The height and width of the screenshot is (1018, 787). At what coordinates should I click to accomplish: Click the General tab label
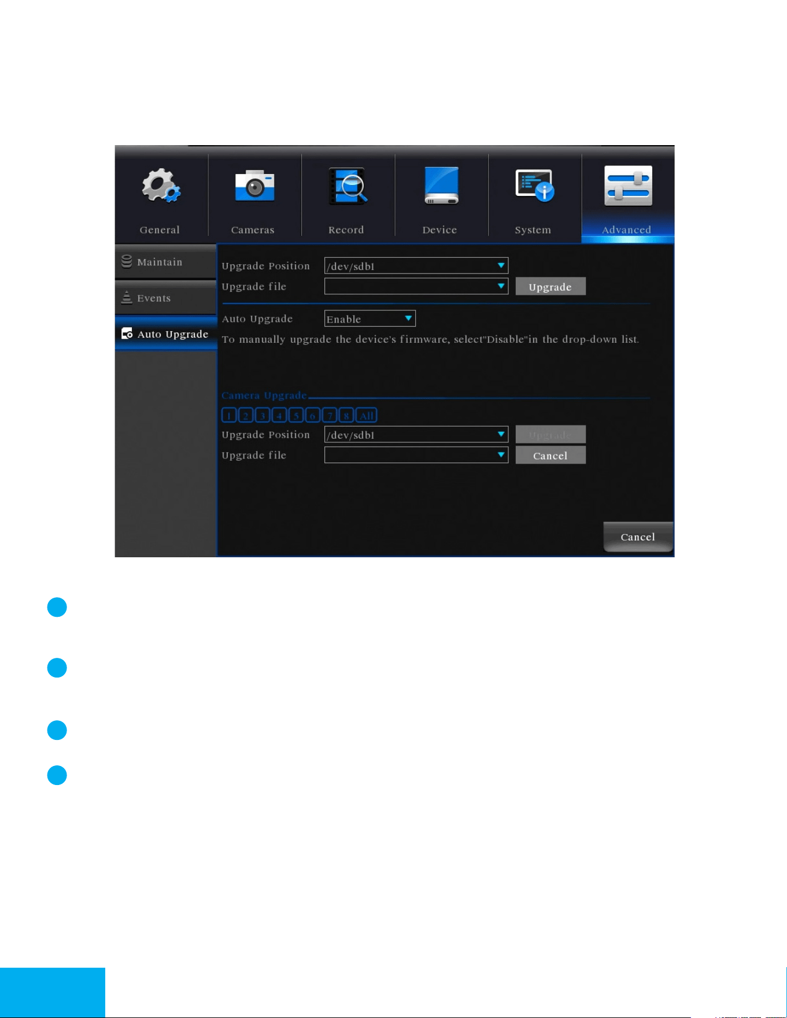[160, 229]
